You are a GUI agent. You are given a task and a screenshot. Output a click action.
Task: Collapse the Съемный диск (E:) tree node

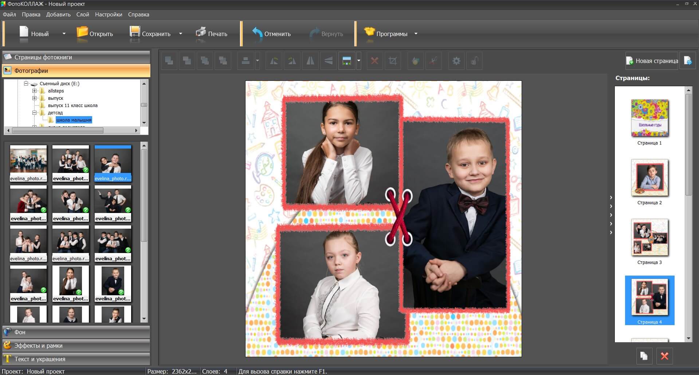click(26, 83)
